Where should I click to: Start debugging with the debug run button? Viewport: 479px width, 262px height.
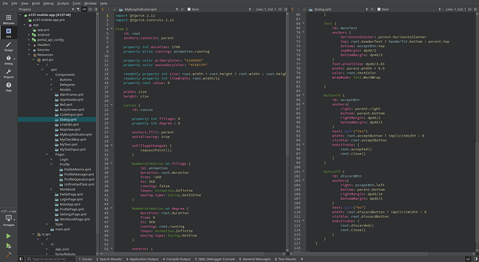coord(8,245)
